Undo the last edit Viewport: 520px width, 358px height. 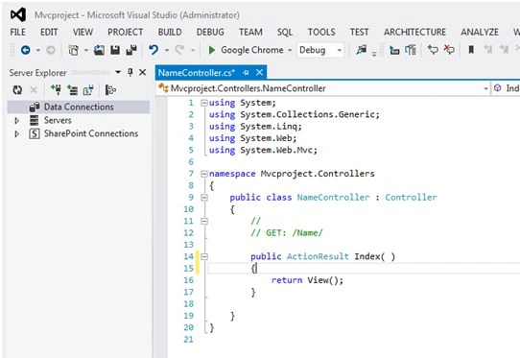click(154, 50)
